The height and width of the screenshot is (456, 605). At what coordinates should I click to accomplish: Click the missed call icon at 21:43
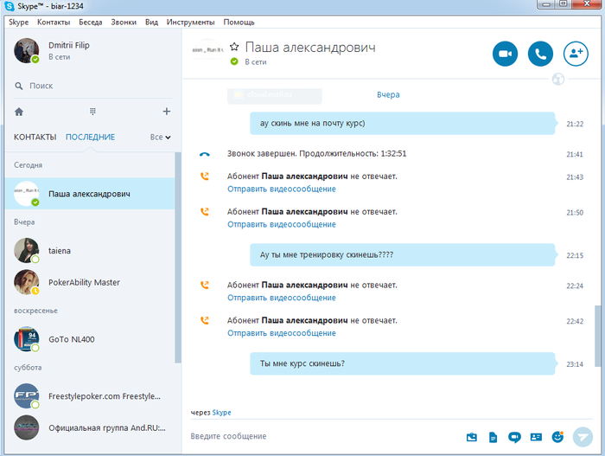pos(205,177)
